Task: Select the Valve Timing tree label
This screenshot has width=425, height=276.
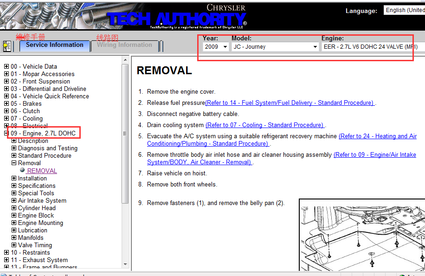Action: [x=35, y=245]
